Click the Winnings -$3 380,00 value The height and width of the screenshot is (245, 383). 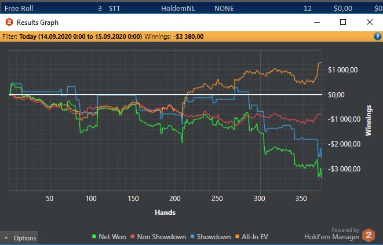click(188, 36)
